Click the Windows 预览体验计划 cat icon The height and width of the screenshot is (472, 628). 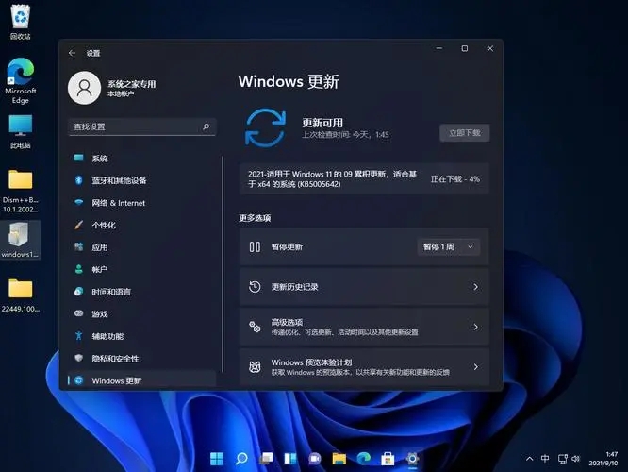255,367
